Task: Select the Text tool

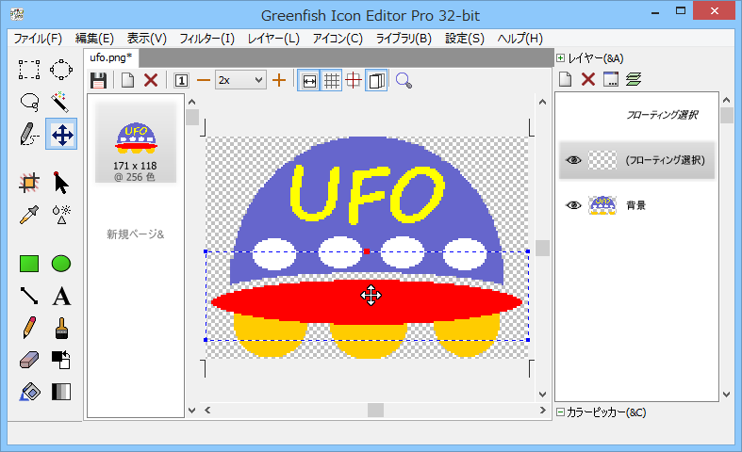Action: [61, 296]
